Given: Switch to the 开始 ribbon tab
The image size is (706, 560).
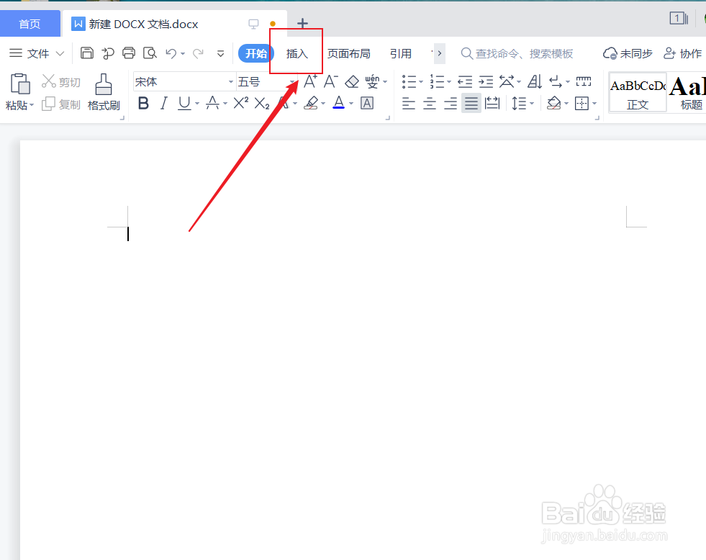Looking at the screenshot, I should coord(255,53).
